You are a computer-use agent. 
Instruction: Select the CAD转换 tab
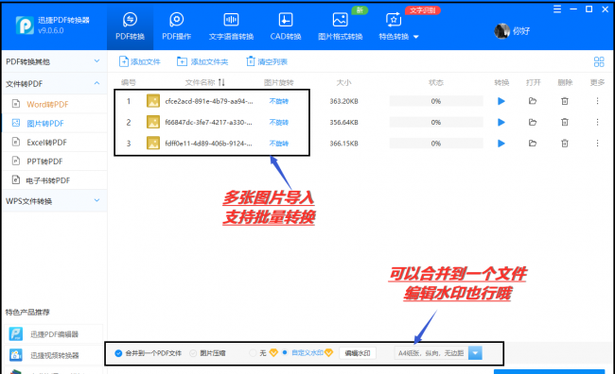[286, 27]
